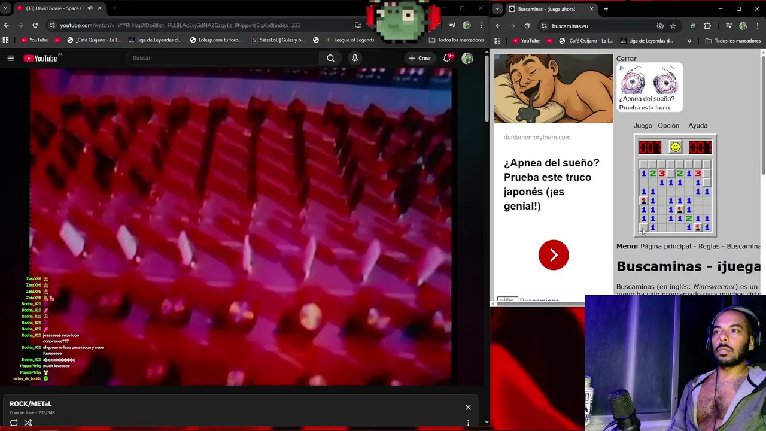Open apps grid in YouTube window bookmarks bar
This screenshot has height=431, width=766.
5,40
